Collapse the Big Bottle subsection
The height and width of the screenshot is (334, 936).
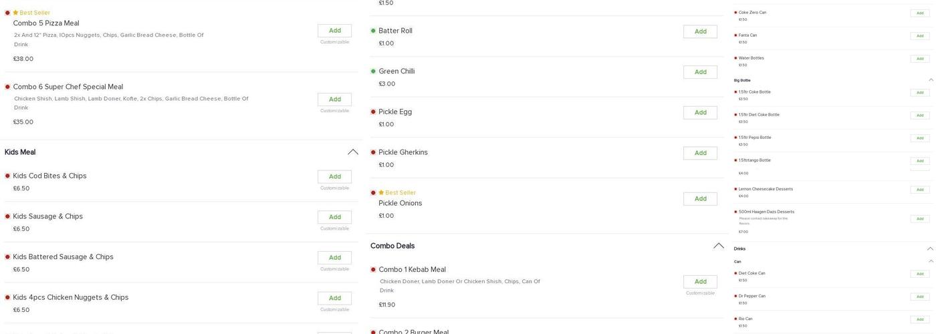(931, 80)
